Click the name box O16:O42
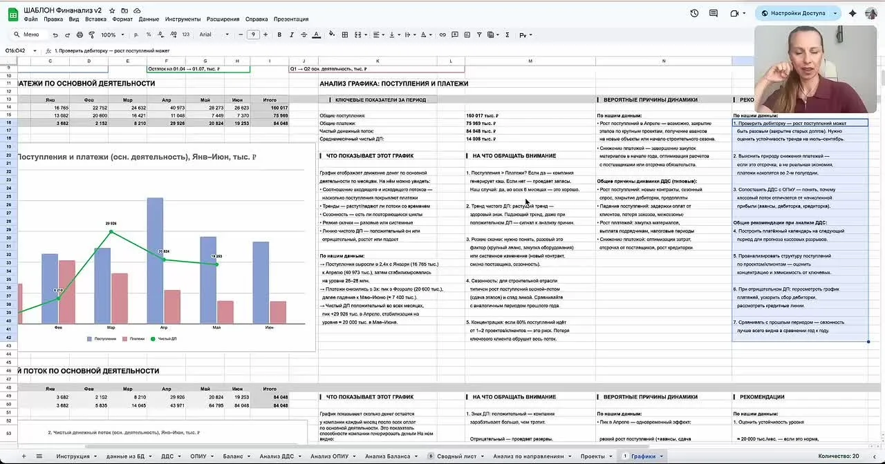Viewport: 885px width, 464px height. point(16,50)
